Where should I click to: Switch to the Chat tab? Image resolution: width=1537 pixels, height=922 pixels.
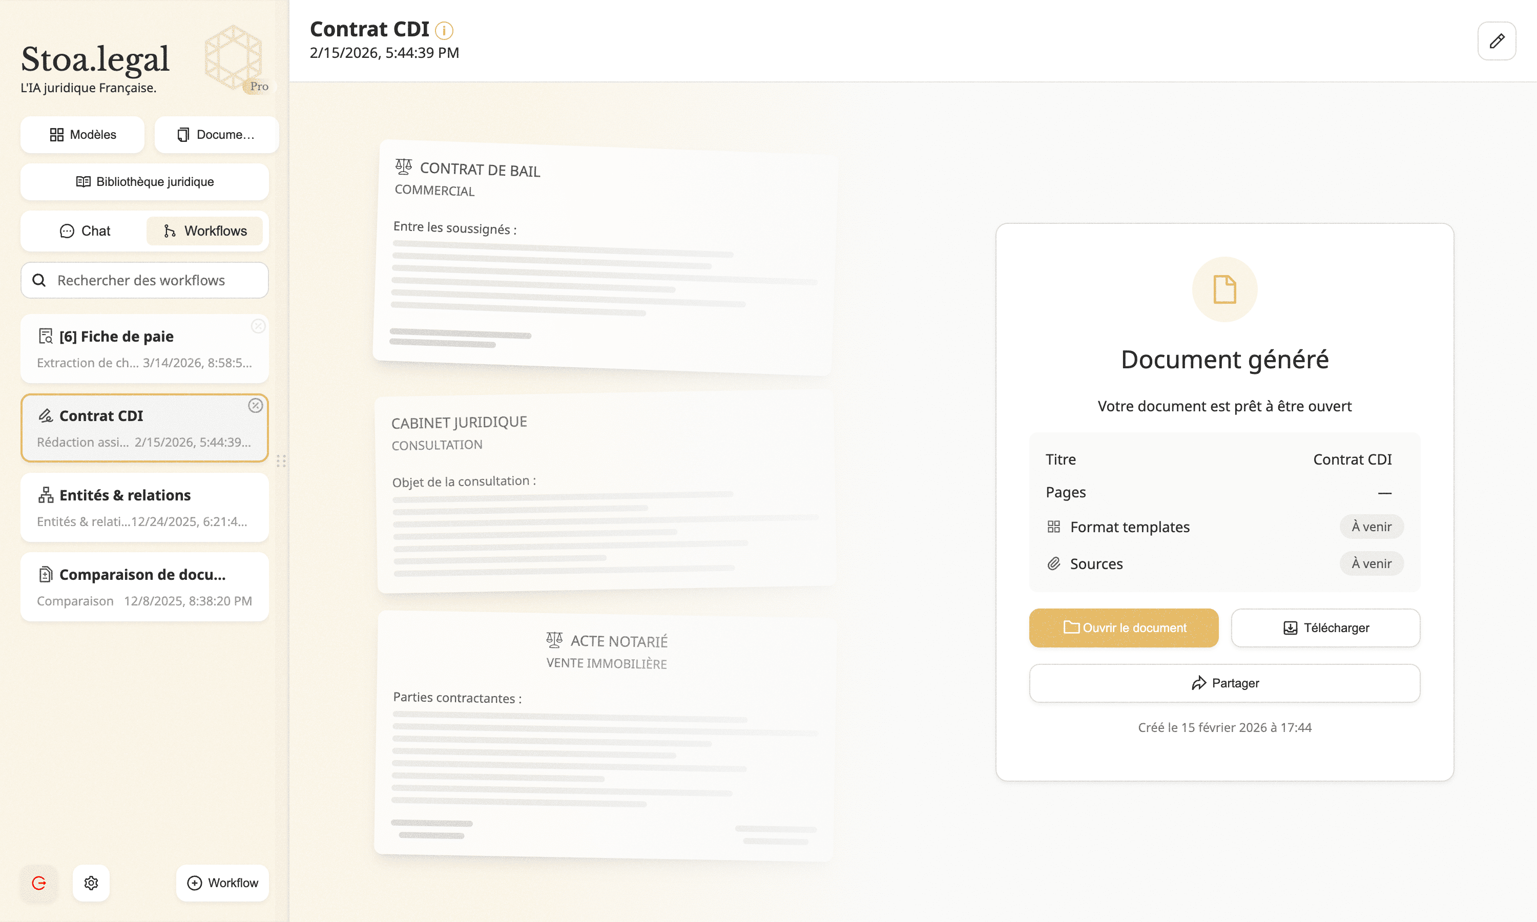(x=85, y=231)
